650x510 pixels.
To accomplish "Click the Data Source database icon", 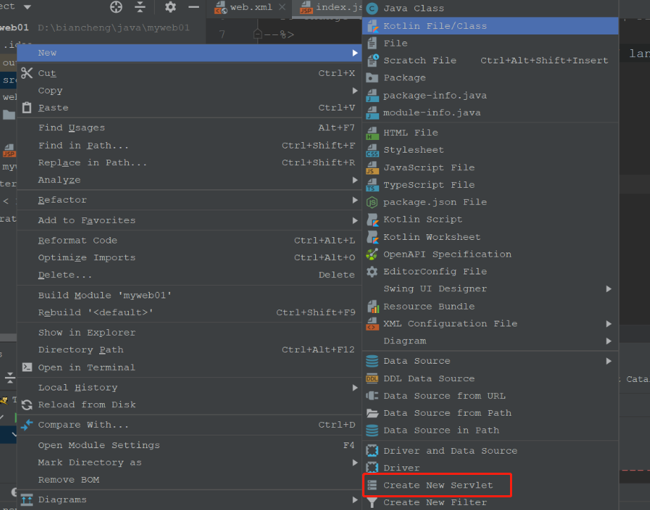I will [x=372, y=361].
